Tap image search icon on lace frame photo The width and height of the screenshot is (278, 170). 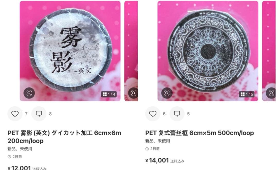coord(167,93)
